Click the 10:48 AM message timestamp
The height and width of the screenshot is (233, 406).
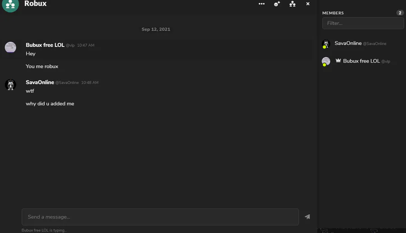pos(90,82)
